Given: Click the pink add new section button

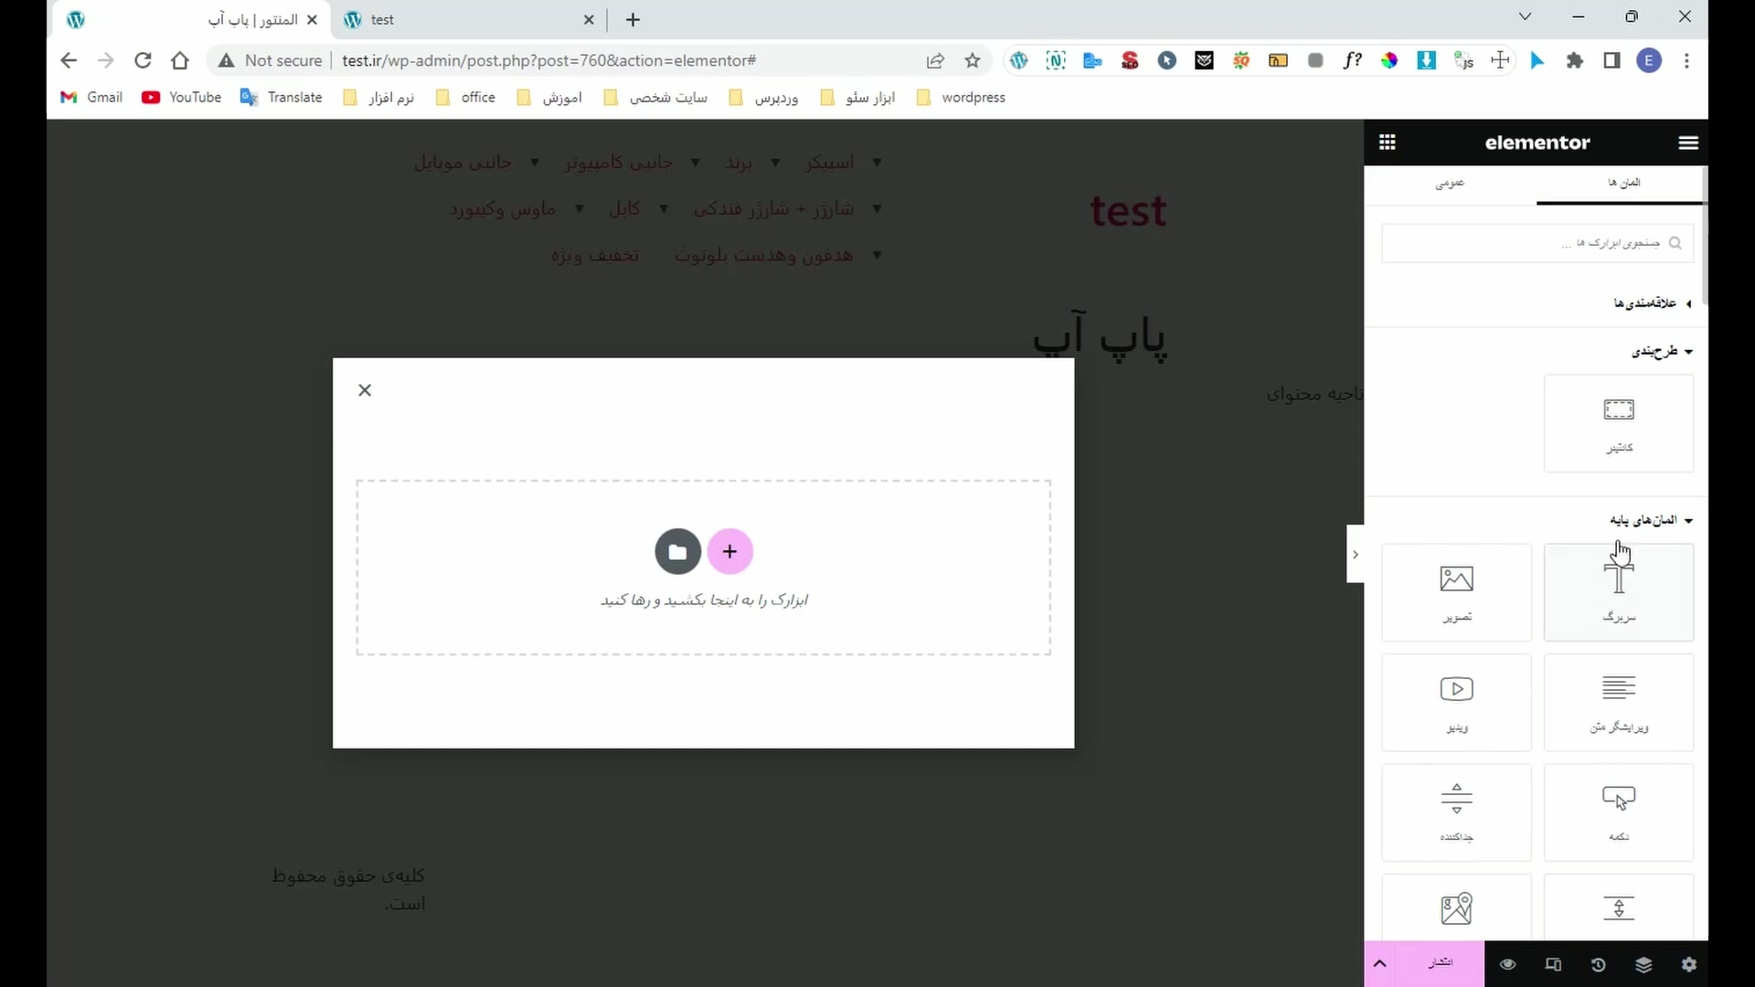Looking at the screenshot, I should coord(729,551).
